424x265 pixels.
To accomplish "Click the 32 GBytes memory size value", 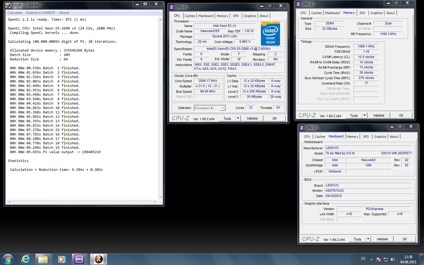I will pos(330,29).
